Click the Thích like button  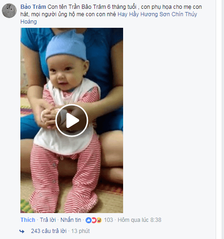click(x=28, y=220)
